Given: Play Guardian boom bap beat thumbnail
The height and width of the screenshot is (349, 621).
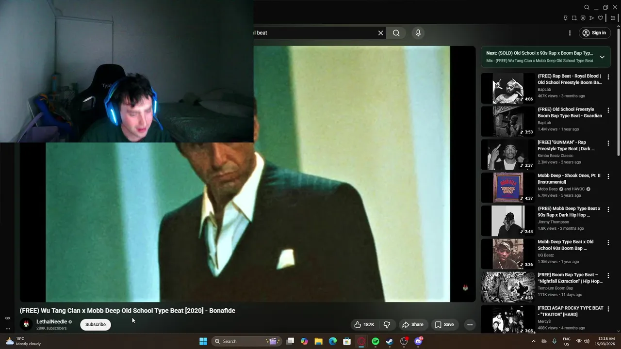Looking at the screenshot, I should tap(508, 121).
